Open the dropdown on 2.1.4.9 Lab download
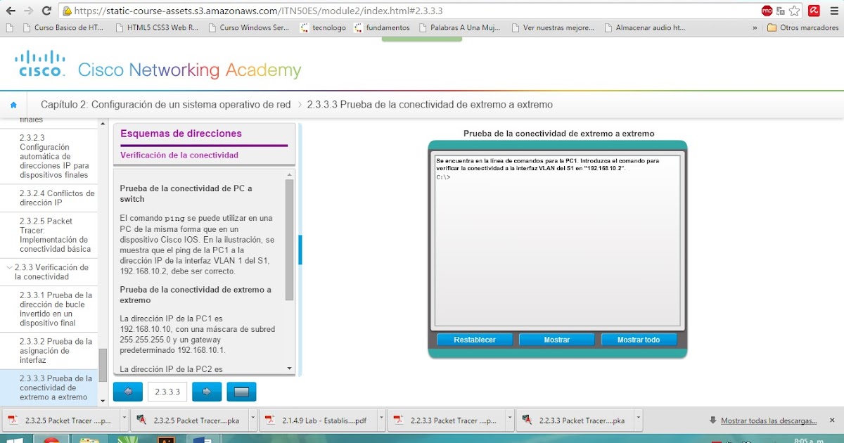This screenshot has height=443, width=844. (x=381, y=420)
